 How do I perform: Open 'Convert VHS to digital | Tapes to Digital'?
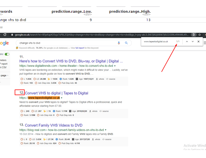point(57,93)
